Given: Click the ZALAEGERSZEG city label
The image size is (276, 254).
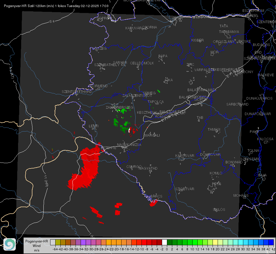Looking at the screenshot, I should [120, 108].
